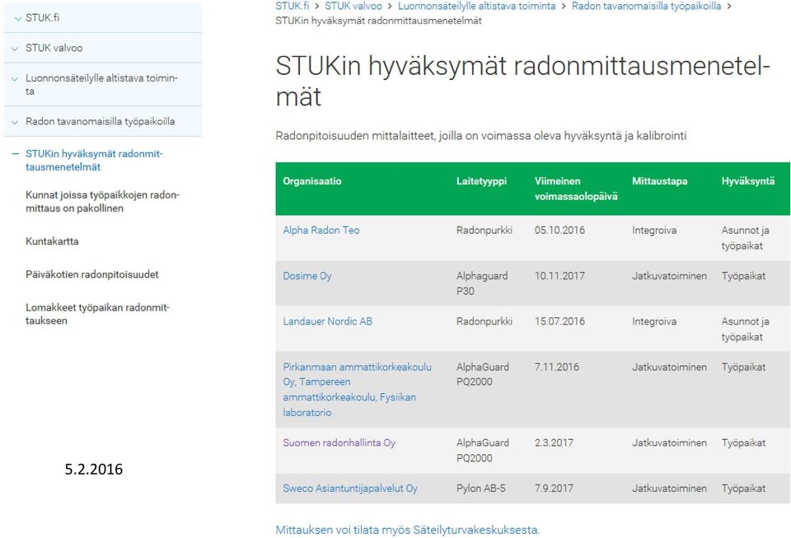Open Päiväkotien radonpitoisuudet sidebar item
This screenshot has width=791, height=538.
pyautogui.click(x=91, y=275)
